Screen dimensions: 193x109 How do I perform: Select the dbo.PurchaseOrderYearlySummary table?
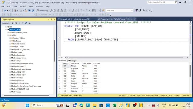coord(27,86)
